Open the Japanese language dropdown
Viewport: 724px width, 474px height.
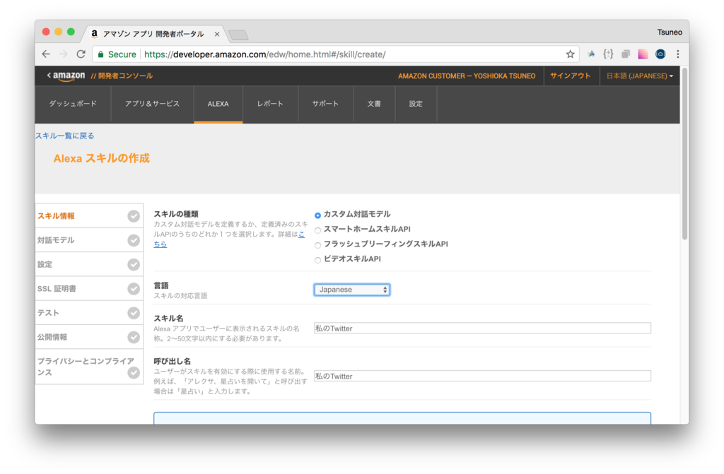[352, 290]
